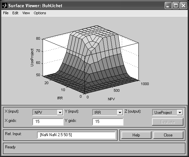The image size is (189, 157).
Task: Expand the Y (input) IRR dropdown arrow
Action: click(x=120, y=113)
